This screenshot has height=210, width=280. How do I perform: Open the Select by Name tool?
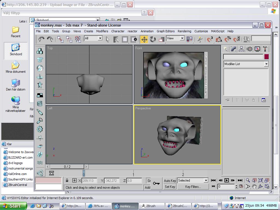pyautogui.click(x=116, y=39)
